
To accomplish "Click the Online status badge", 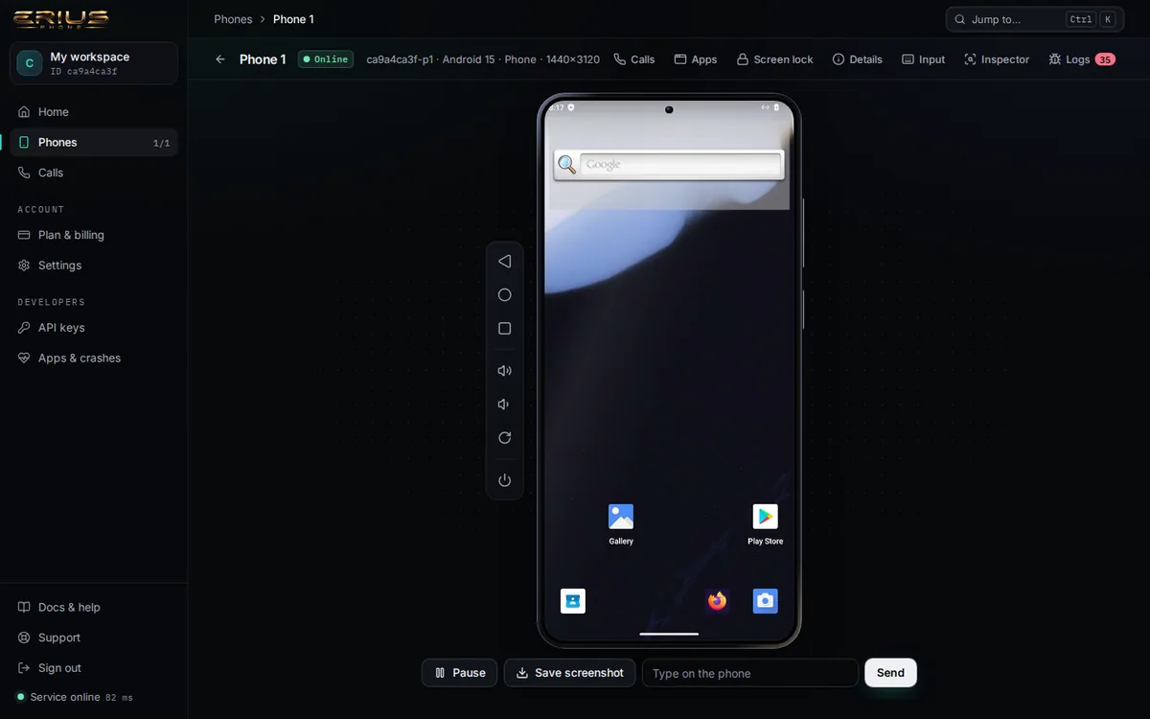I will pyautogui.click(x=326, y=59).
